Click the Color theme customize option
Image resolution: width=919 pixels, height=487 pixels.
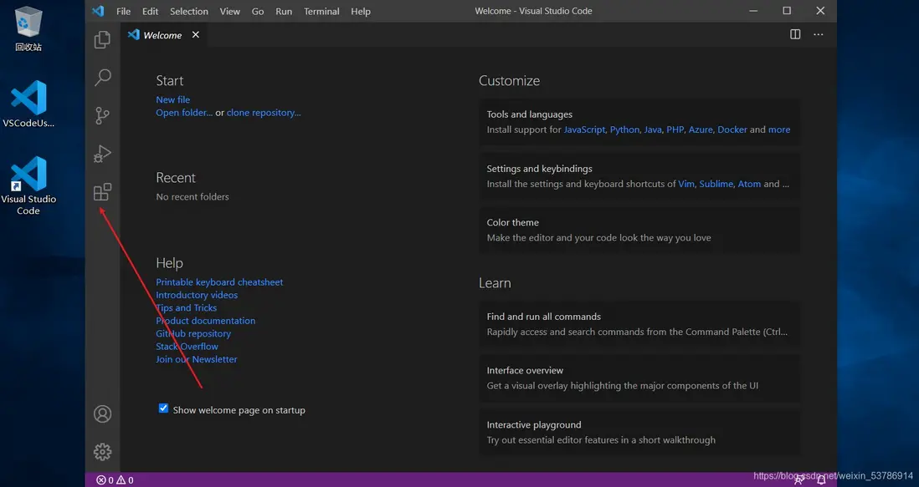click(x=639, y=230)
